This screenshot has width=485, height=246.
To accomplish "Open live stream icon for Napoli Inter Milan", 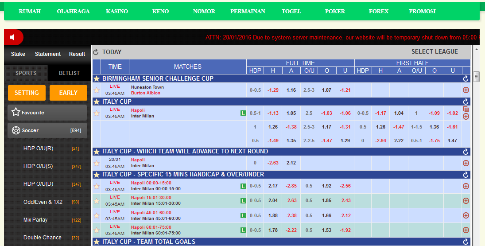I will point(243,113).
